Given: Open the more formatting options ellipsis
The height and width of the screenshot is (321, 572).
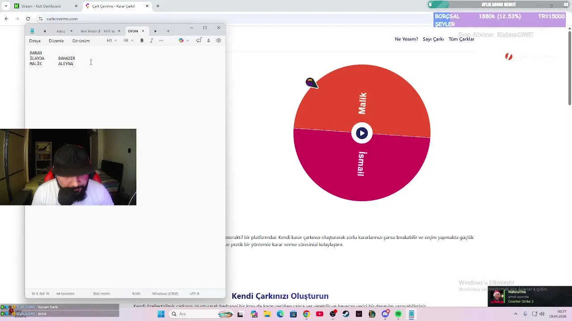Looking at the screenshot, I should [x=161, y=41].
